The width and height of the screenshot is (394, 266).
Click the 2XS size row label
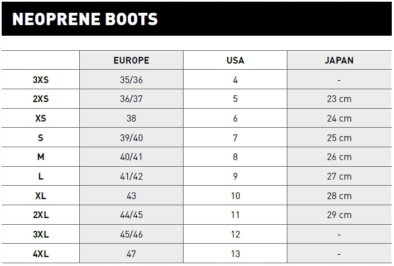coord(41,99)
